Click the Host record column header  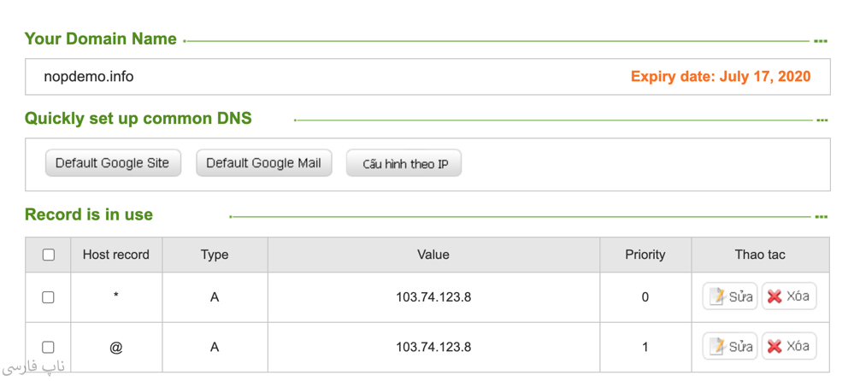116,255
